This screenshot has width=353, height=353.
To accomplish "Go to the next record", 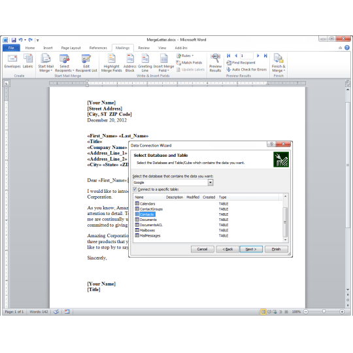I will tap(258, 56).
